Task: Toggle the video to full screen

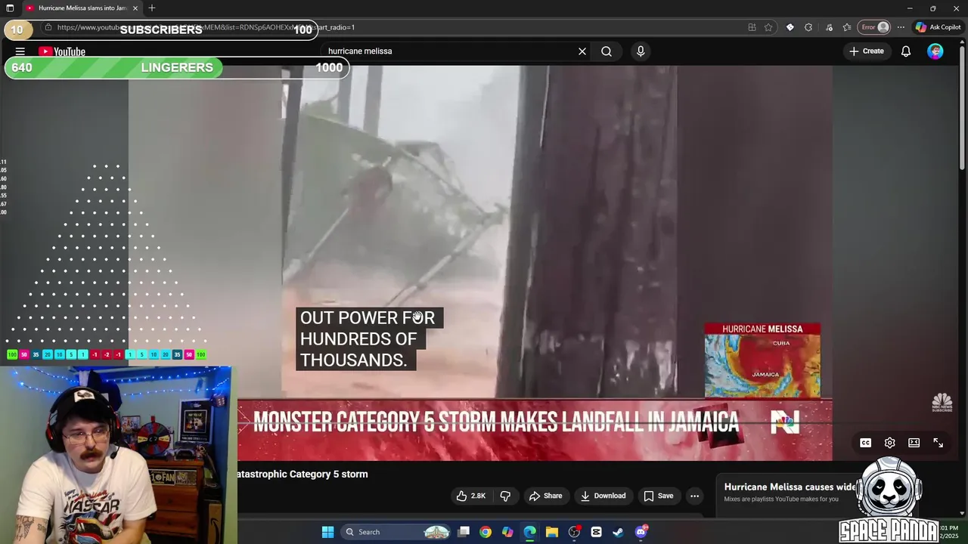Action: coord(939,443)
